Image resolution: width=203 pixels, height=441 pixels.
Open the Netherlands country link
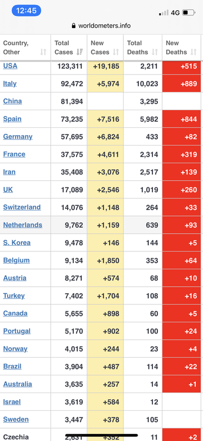tap(23, 225)
